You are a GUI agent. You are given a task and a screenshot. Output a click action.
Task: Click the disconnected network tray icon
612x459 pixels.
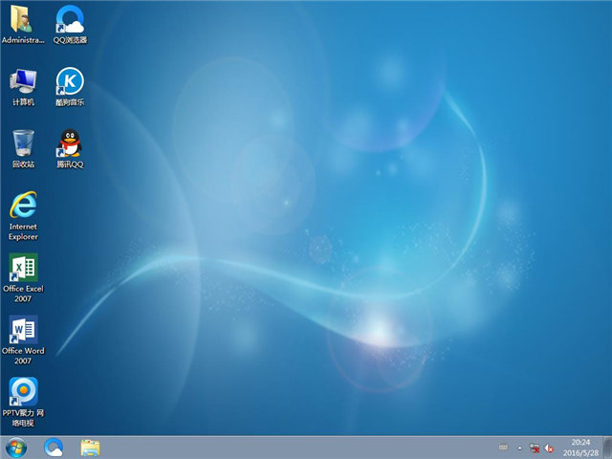click(535, 447)
